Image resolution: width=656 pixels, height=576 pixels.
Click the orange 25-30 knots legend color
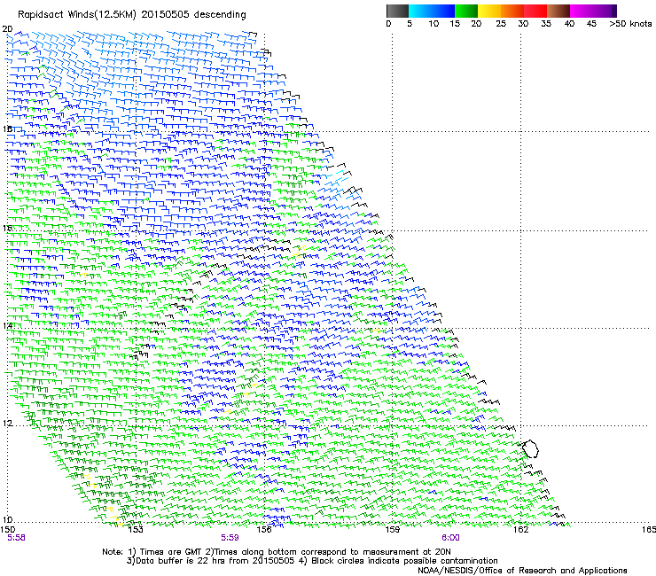point(512,11)
